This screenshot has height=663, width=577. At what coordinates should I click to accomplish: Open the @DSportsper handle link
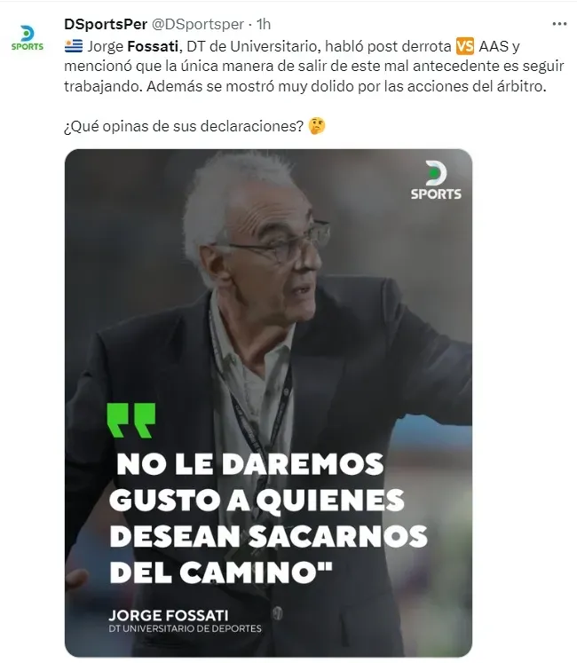[x=198, y=24]
